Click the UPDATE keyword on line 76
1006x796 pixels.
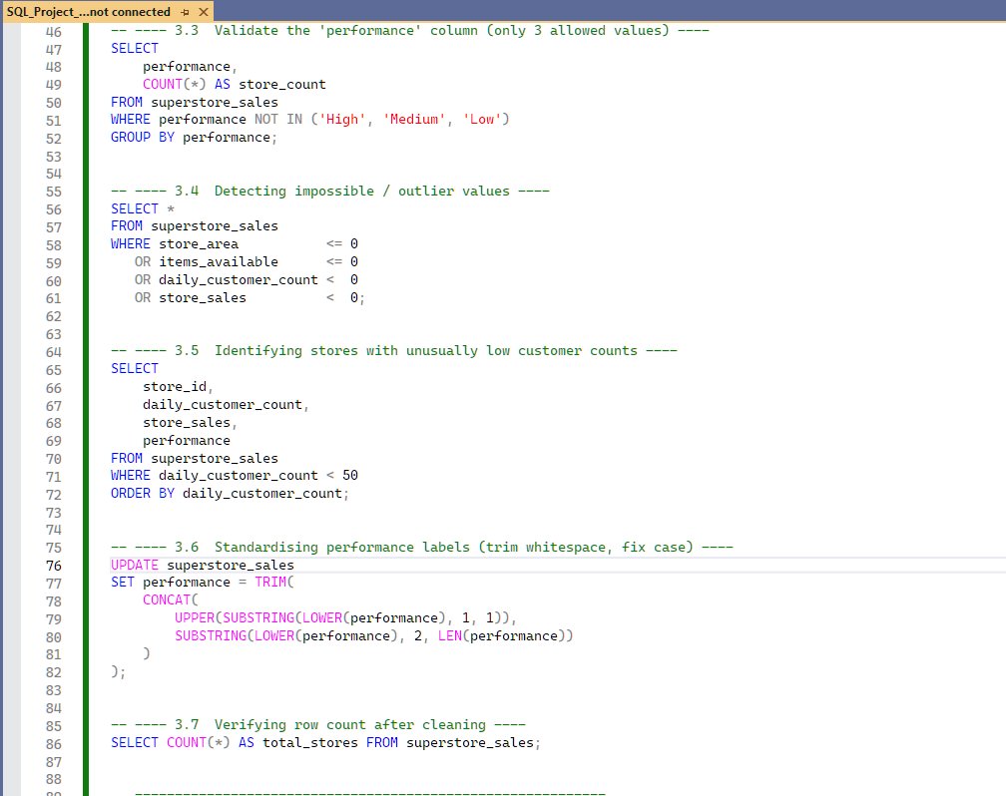[134, 566]
